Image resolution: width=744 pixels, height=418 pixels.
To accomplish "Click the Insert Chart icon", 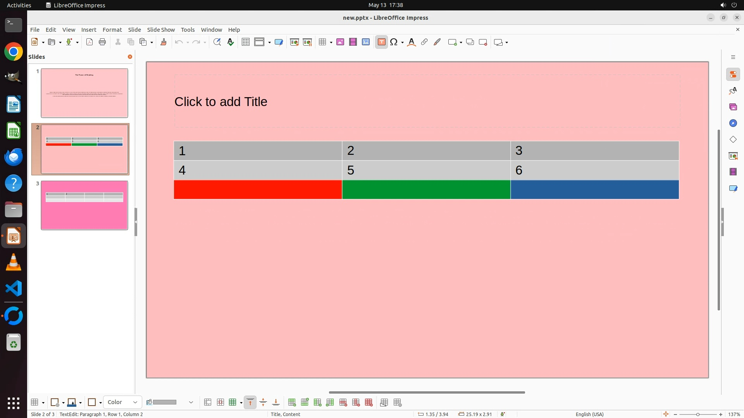I will point(366,42).
